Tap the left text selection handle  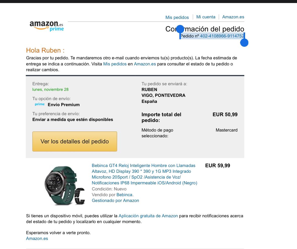[180, 29]
